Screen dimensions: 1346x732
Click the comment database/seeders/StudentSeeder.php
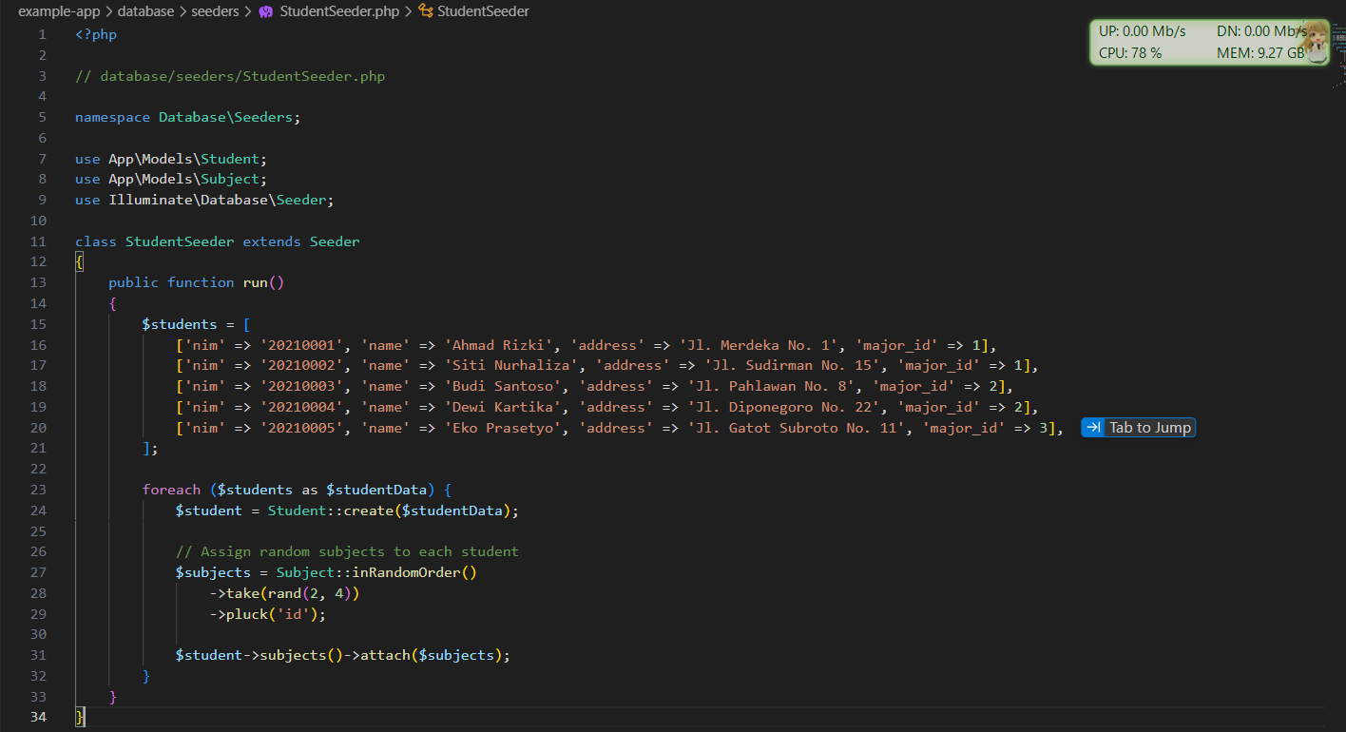coord(230,76)
